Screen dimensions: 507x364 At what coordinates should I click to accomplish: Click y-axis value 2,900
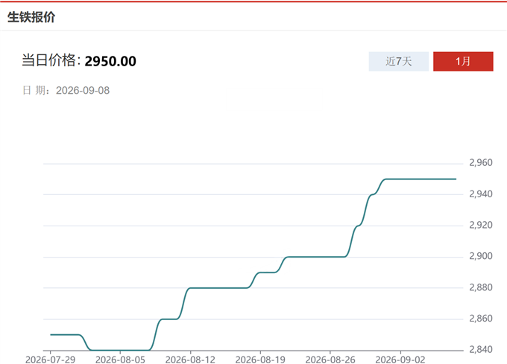[x=481, y=256]
